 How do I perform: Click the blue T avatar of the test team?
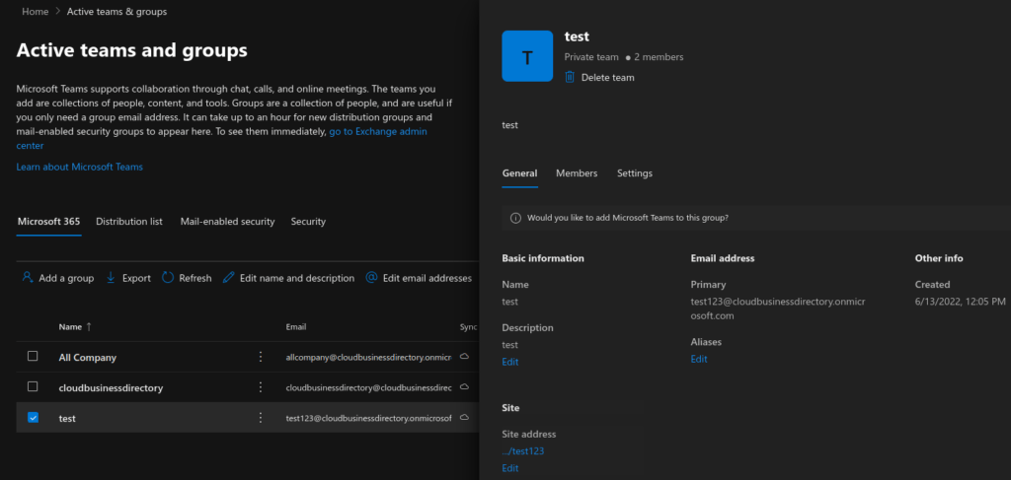click(527, 56)
